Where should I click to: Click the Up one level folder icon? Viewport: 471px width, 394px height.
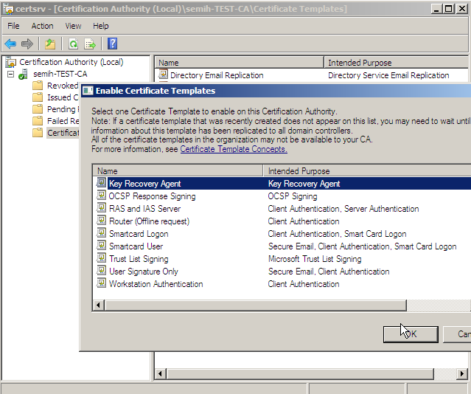tap(50, 44)
